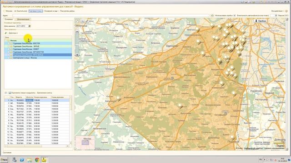Viewport: 291px width, 163px height.
Task: Click the right arrow of the table's horizontal scrollbar
Action: point(68,146)
